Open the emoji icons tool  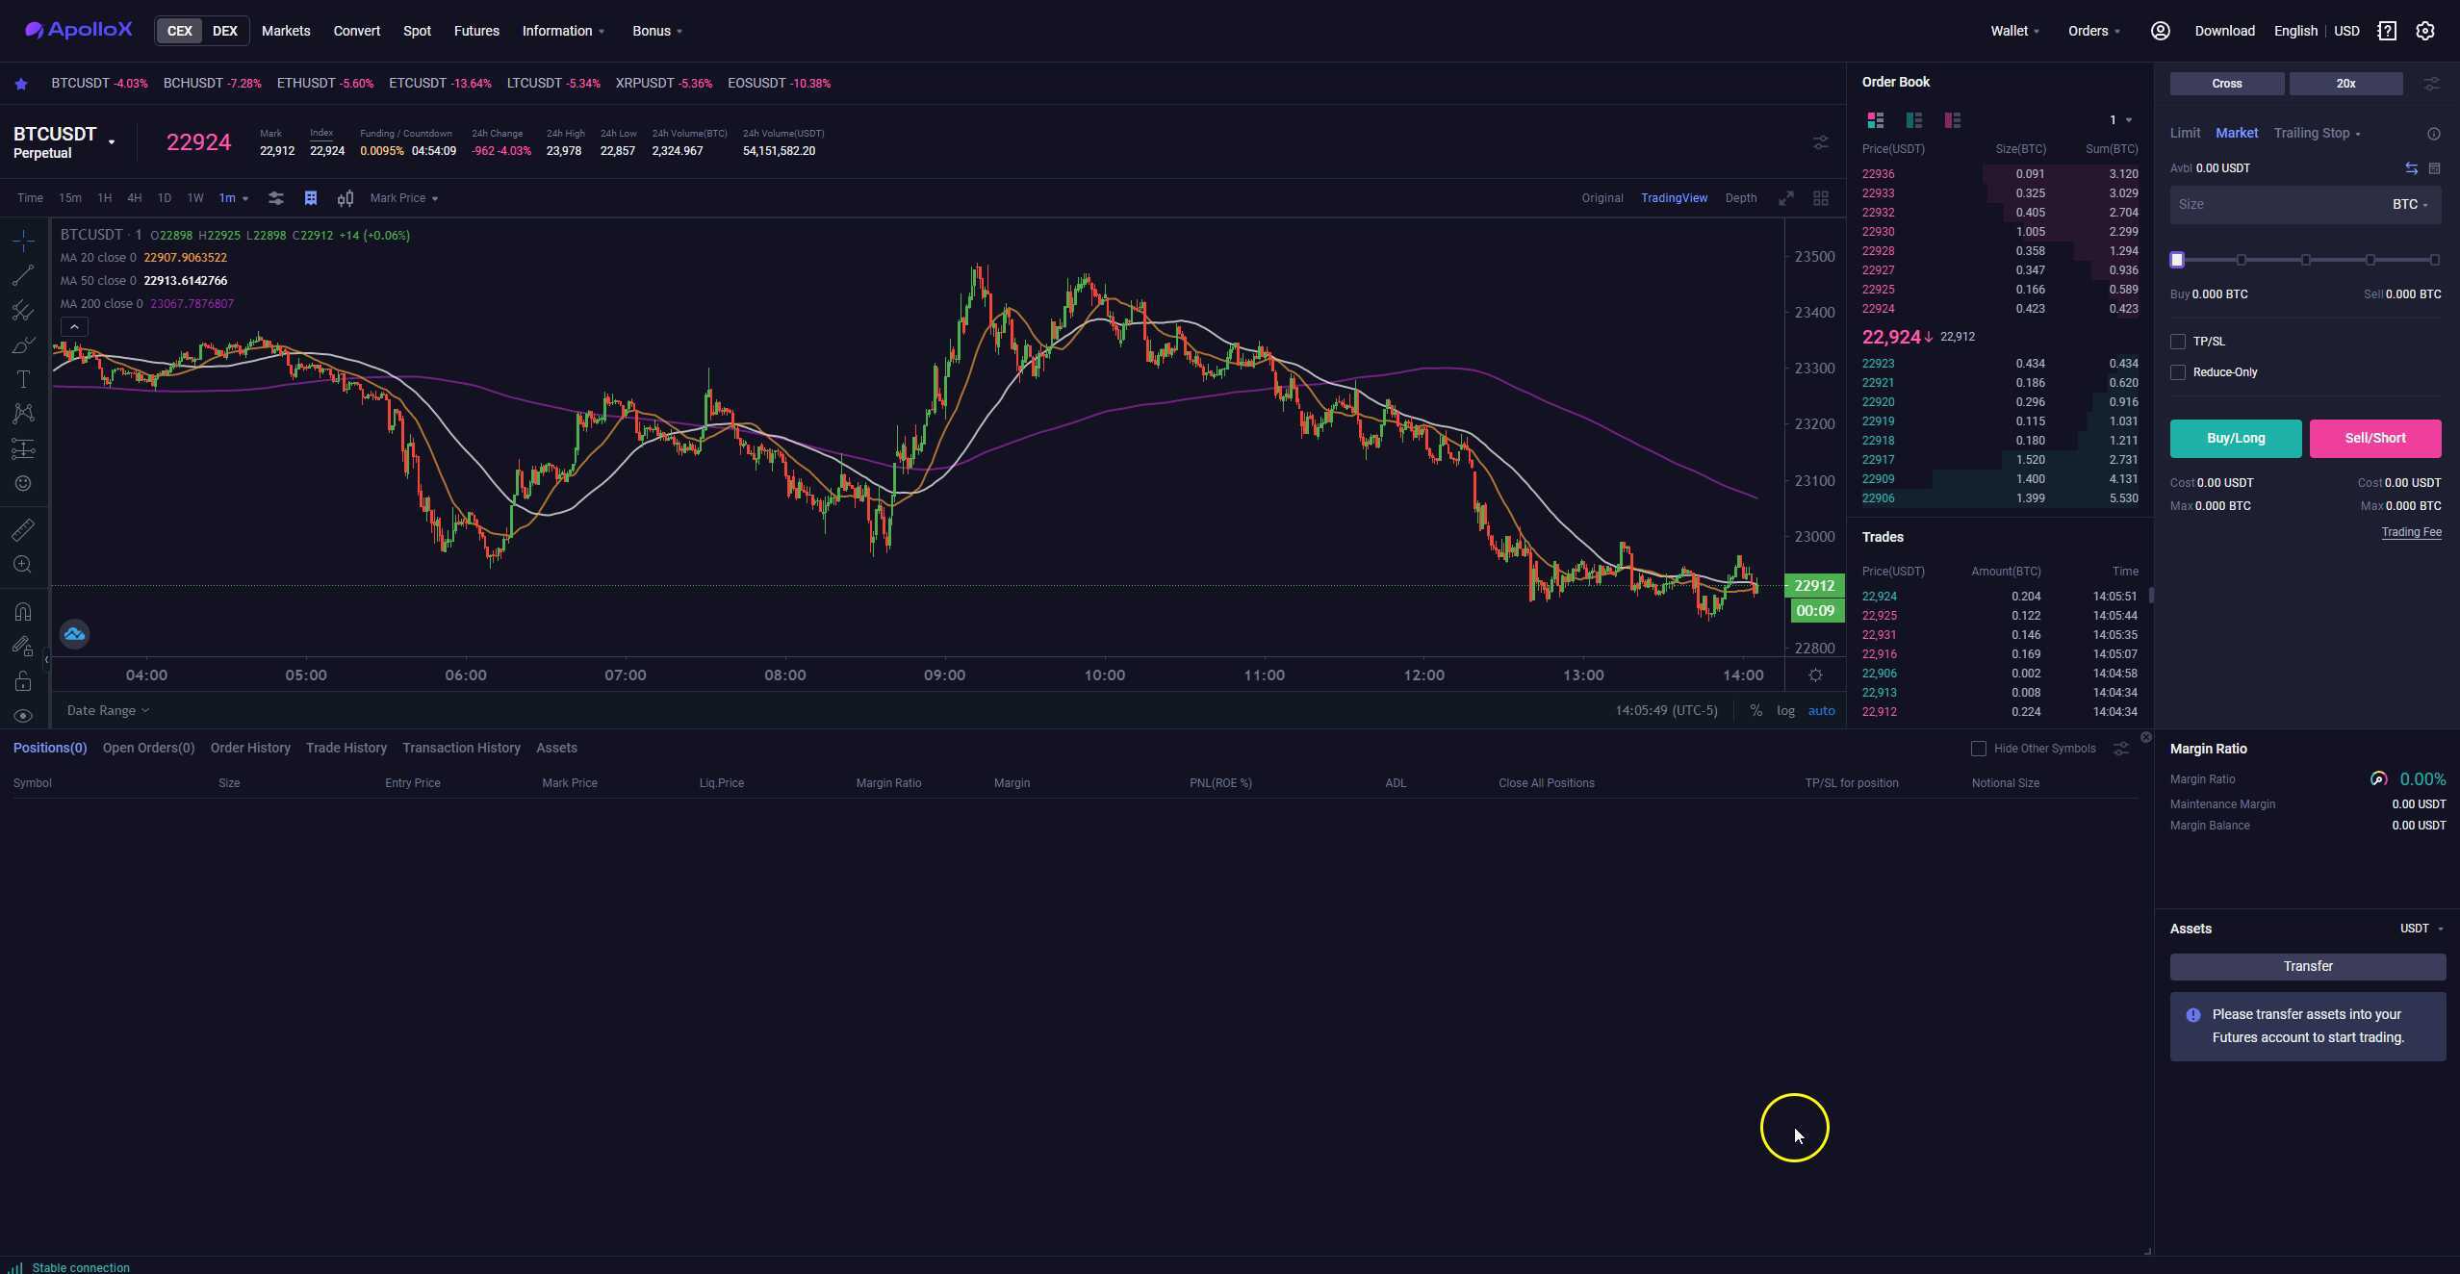[23, 484]
